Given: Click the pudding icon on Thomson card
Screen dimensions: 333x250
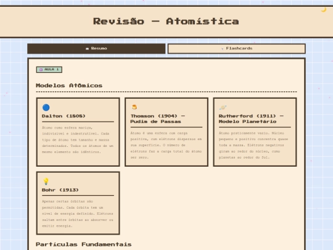Looking at the screenshot, I should [x=134, y=107].
